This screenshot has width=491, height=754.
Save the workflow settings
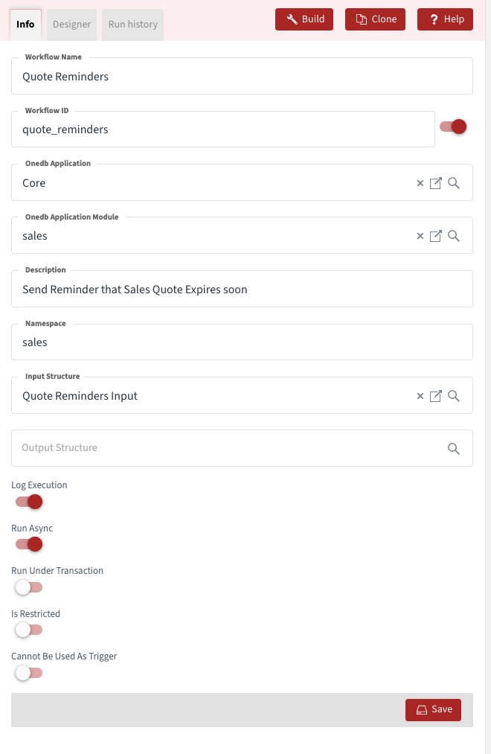pyautogui.click(x=433, y=709)
